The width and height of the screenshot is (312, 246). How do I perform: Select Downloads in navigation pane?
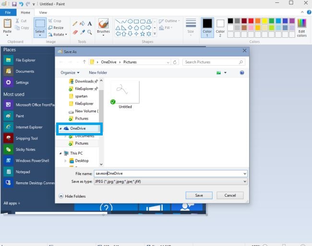[x=84, y=81]
